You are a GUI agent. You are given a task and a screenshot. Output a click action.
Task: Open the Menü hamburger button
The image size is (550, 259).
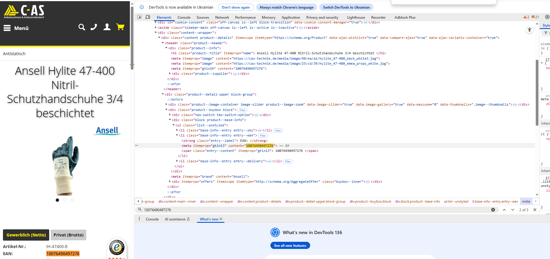16,28
